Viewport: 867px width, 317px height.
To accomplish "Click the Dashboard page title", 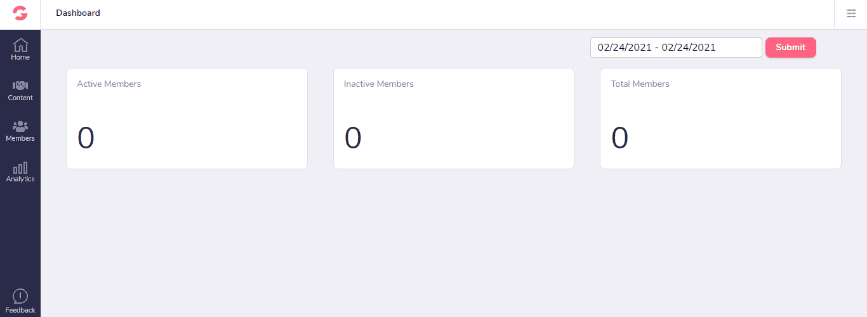I will click(x=78, y=13).
